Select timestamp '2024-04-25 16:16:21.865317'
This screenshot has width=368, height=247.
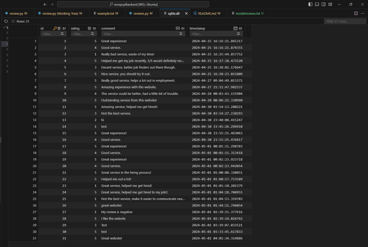click(217, 41)
